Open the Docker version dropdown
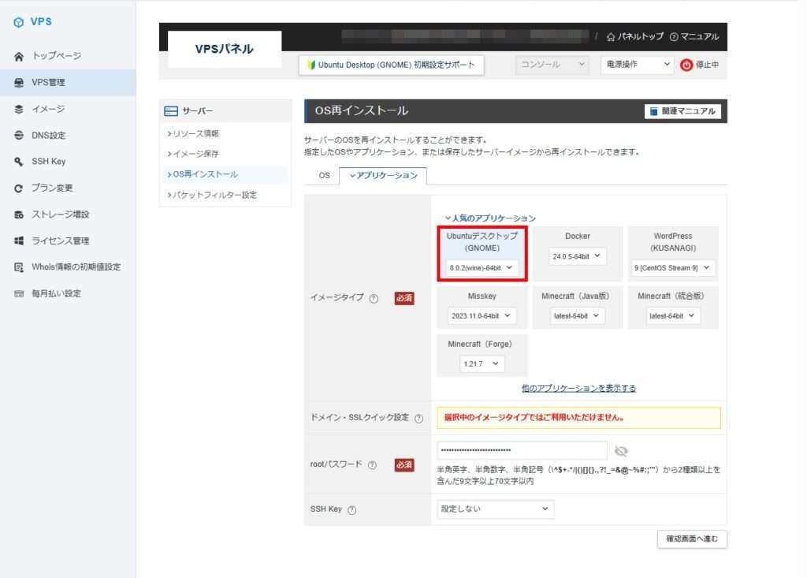This screenshot has height=578, width=807. pos(578,256)
